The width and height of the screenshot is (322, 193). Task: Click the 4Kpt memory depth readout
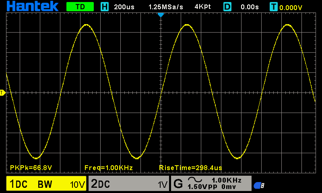tap(202, 7)
